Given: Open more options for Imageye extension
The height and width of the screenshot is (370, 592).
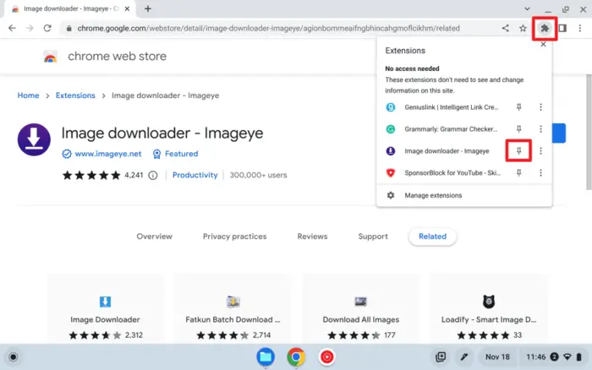Looking at the screenshot, I should (x=540, y=151).
